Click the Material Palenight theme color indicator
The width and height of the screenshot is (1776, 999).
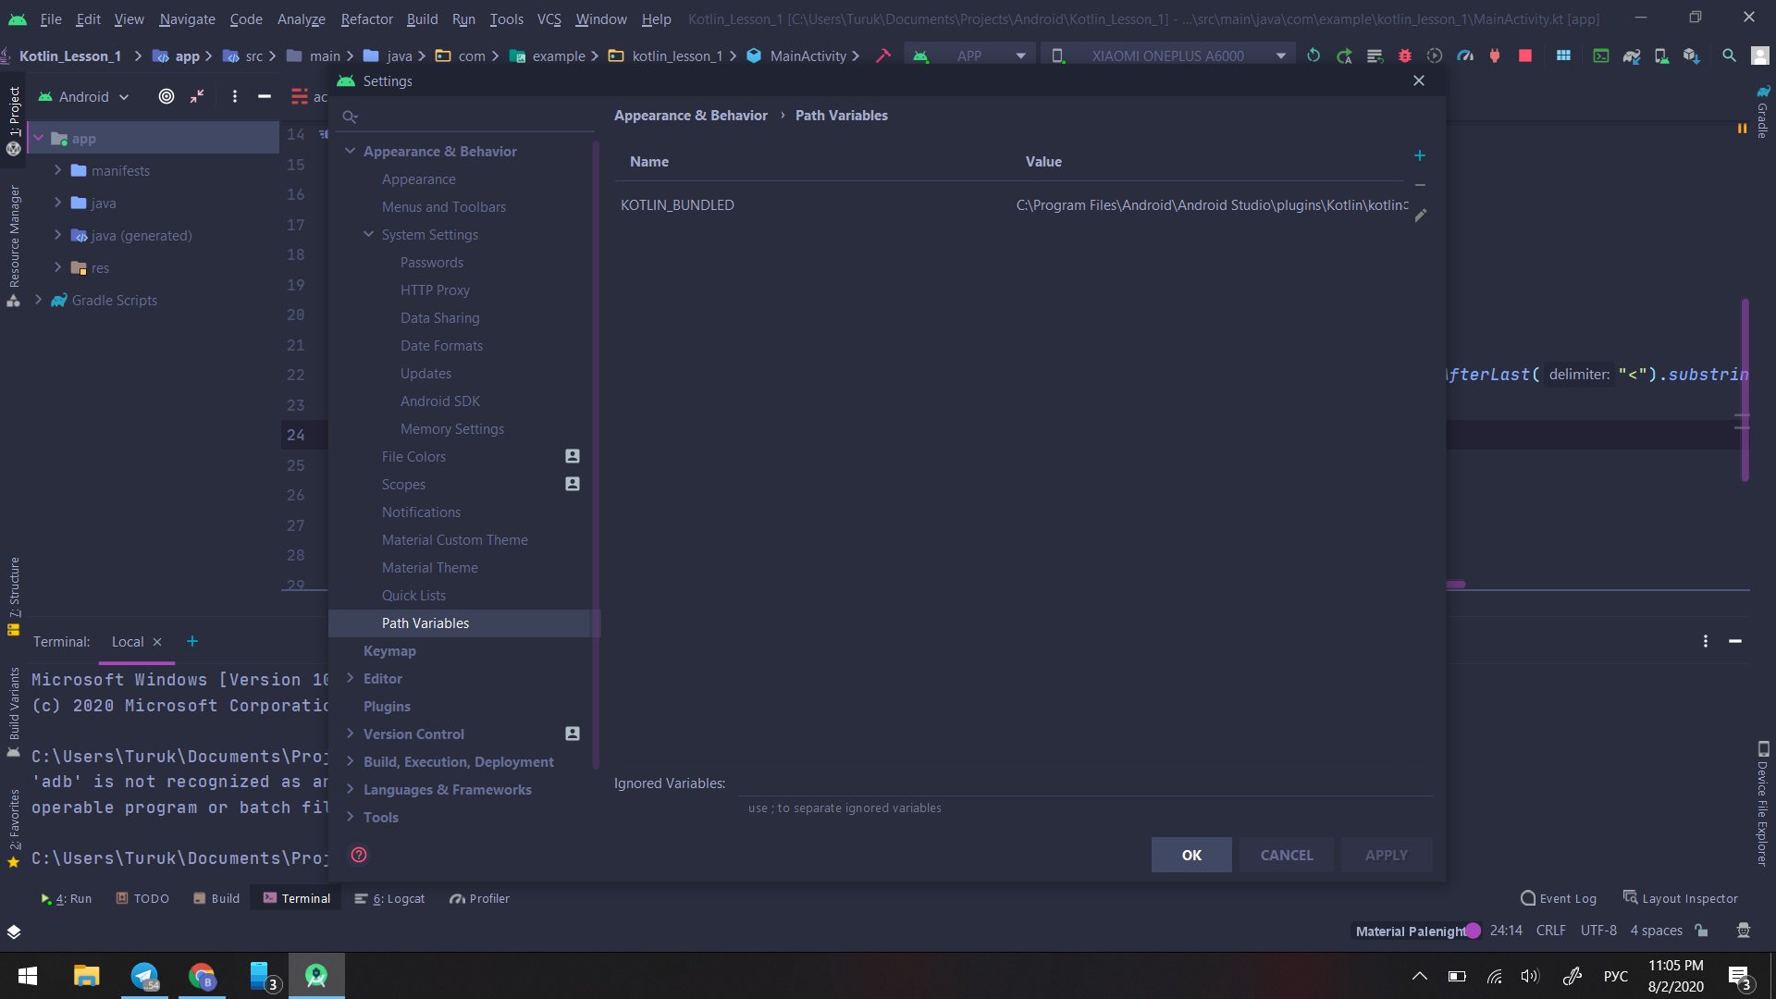(1474, 931)
